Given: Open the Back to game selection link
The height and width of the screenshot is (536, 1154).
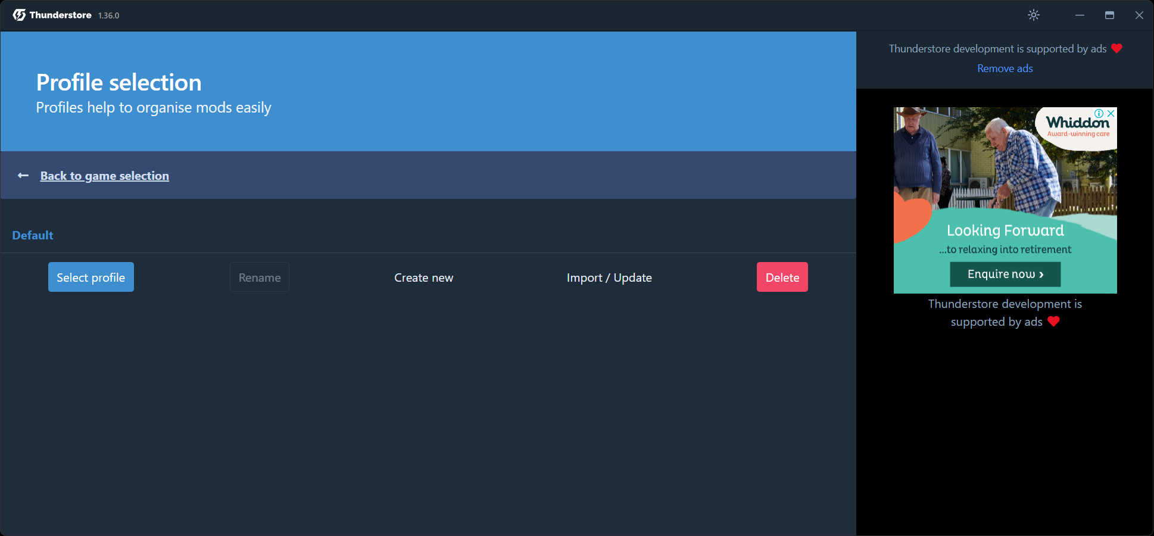Looking at the screenshot, I should [x=105, y=176].
